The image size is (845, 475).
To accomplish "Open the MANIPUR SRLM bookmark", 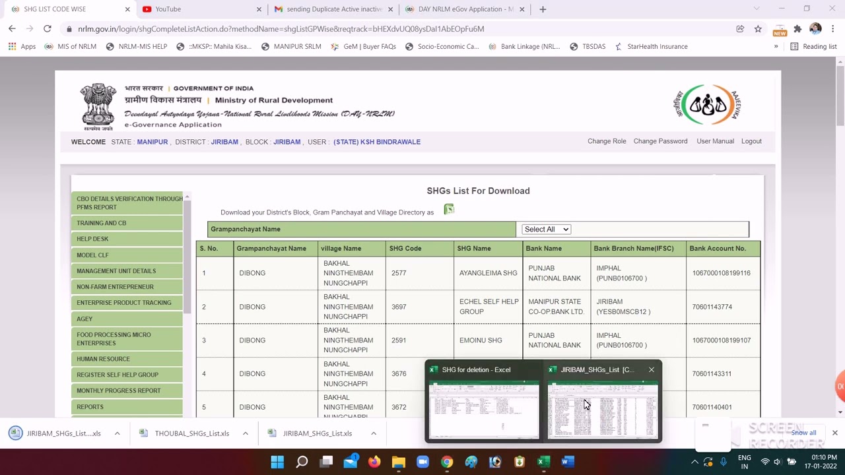I will (x=291, y=47).
